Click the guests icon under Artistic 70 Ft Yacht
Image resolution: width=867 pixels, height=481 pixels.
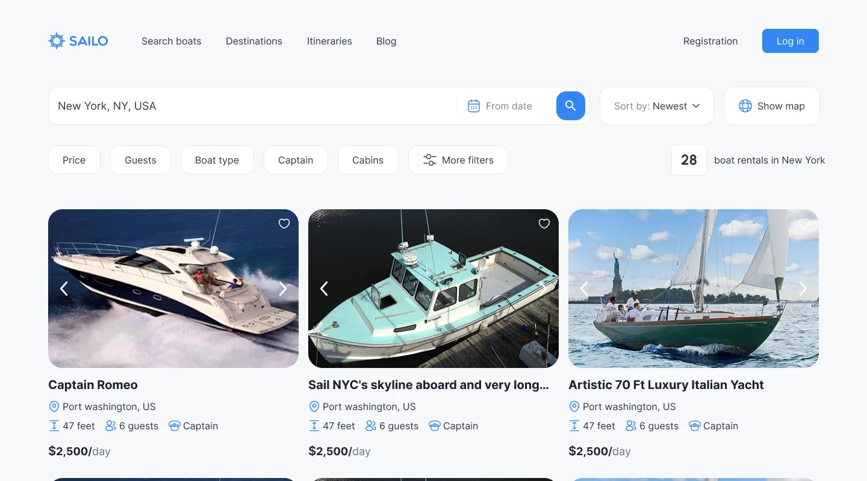click(x=631, y=426)
